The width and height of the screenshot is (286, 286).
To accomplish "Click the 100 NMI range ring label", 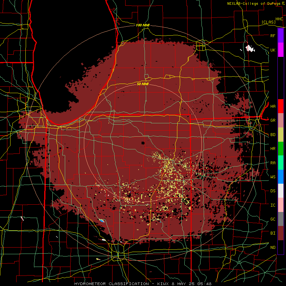I will point(143,25).
